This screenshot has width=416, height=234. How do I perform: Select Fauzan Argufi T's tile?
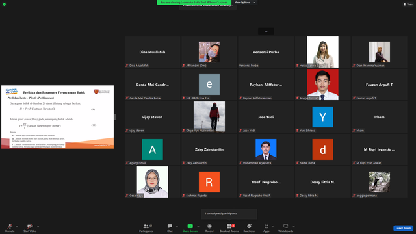pyautogui.click(x=380, y=84)
